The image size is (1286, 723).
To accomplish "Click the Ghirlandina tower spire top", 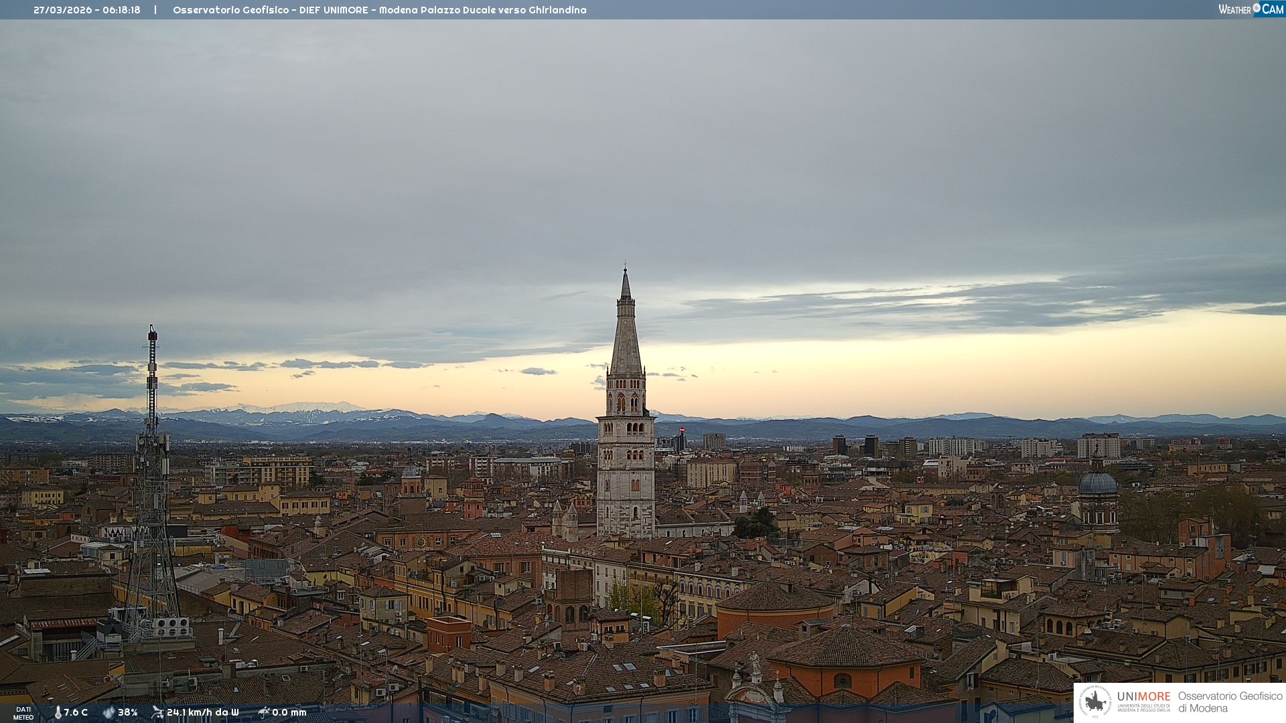I will click(626, 276).
